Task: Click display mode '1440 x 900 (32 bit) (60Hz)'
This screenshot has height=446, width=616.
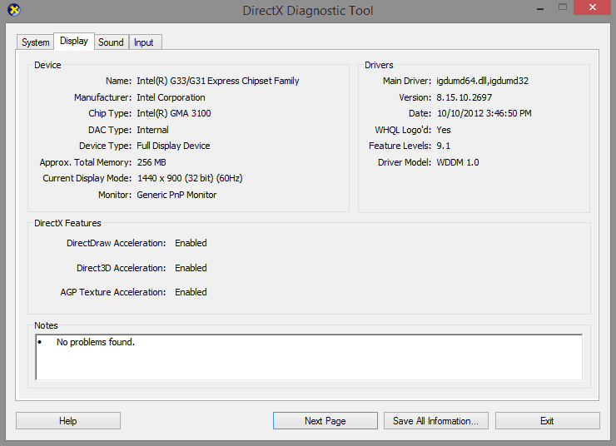Action: click(190, 178)
